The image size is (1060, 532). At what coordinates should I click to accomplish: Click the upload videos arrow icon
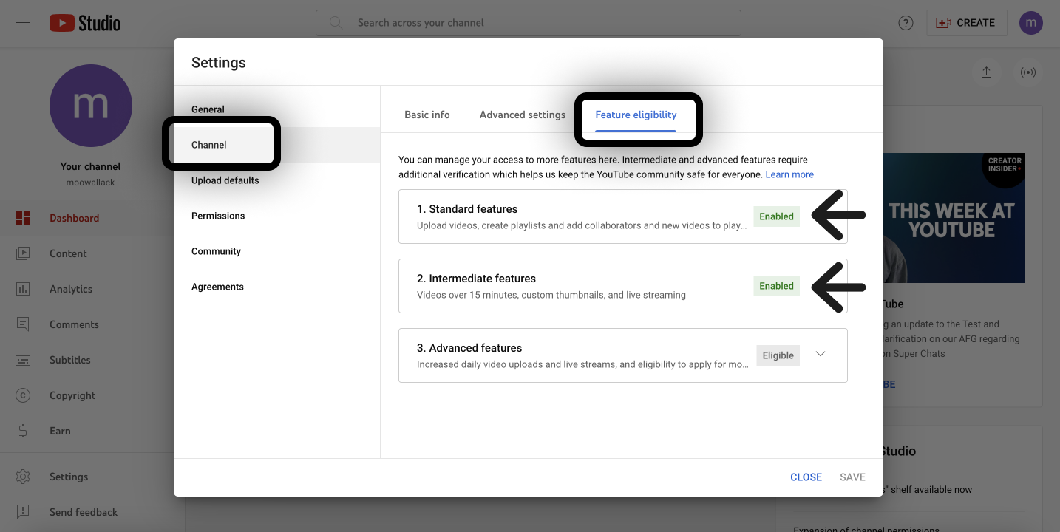[986, 72]
